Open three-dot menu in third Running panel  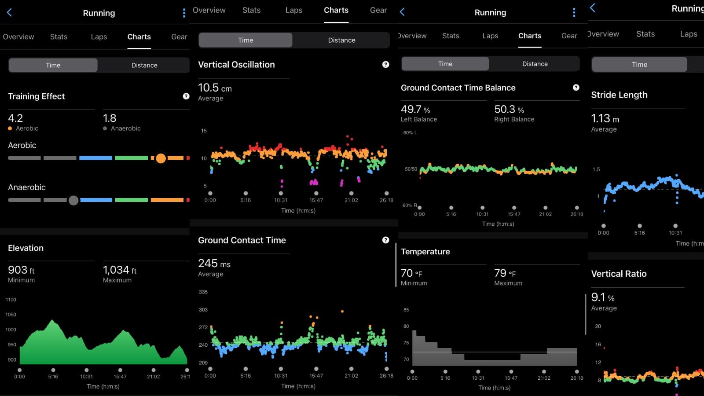574,12
